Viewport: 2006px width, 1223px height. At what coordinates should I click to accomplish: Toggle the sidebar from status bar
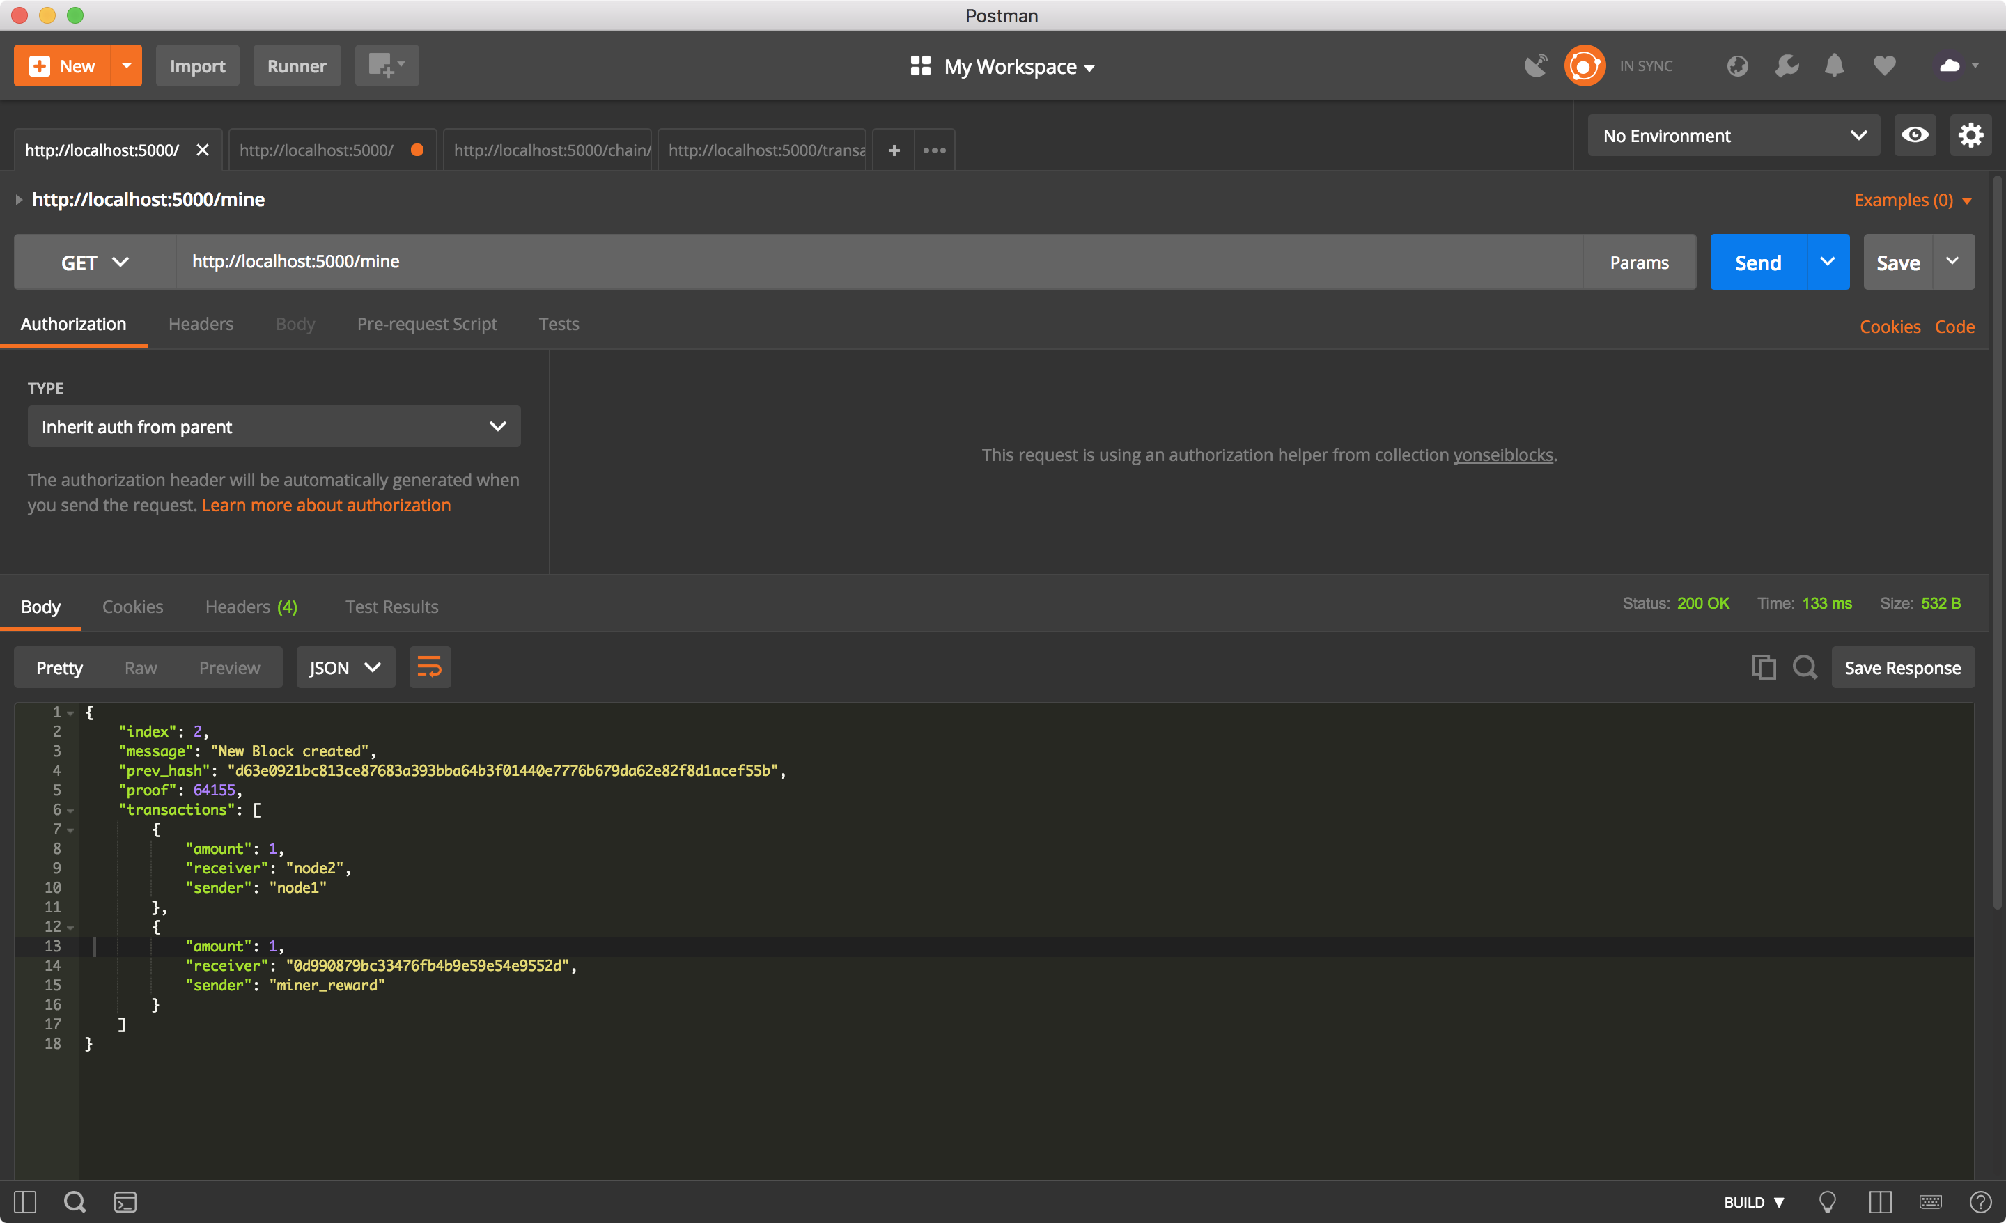click(25, 1202)
